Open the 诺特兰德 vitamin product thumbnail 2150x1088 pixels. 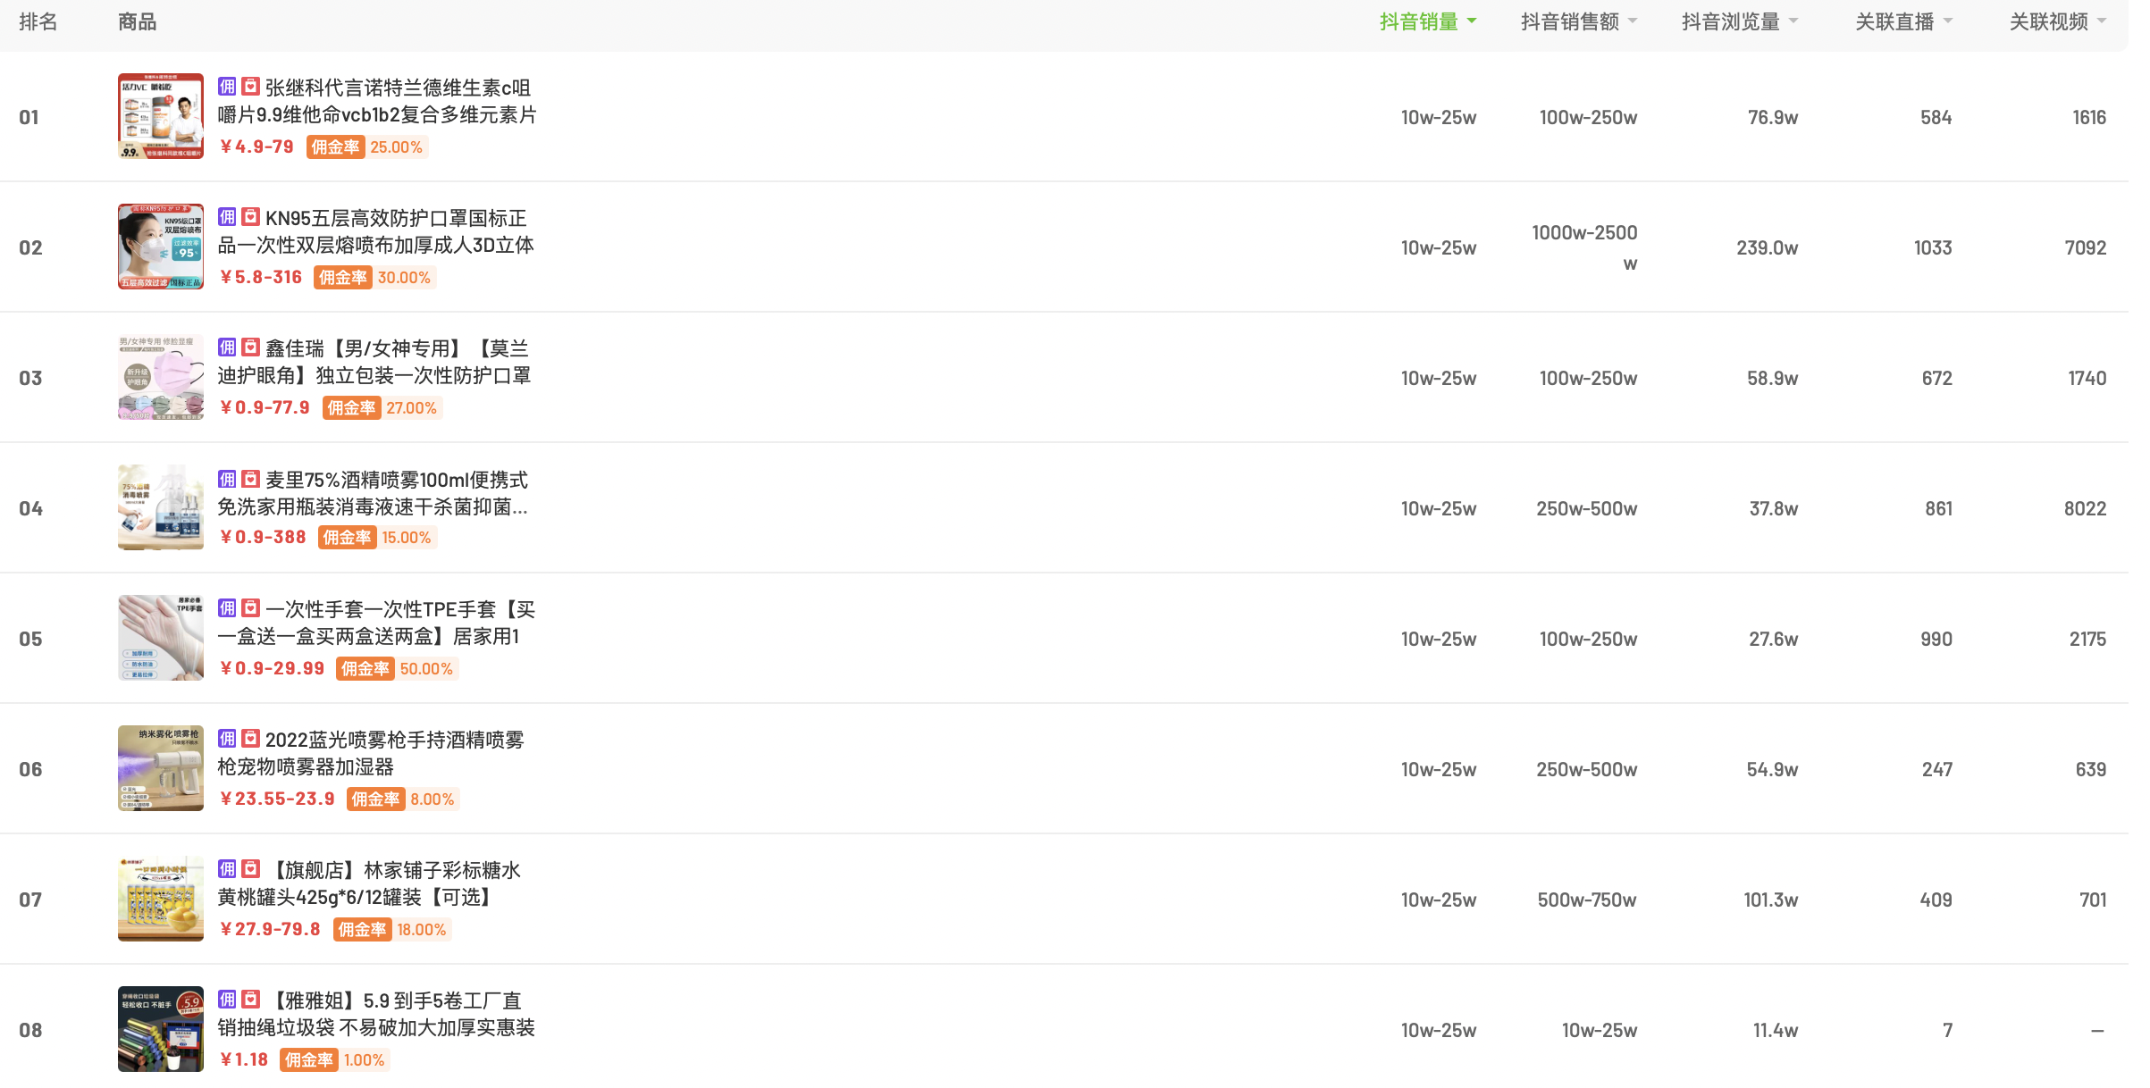[161, 116]
